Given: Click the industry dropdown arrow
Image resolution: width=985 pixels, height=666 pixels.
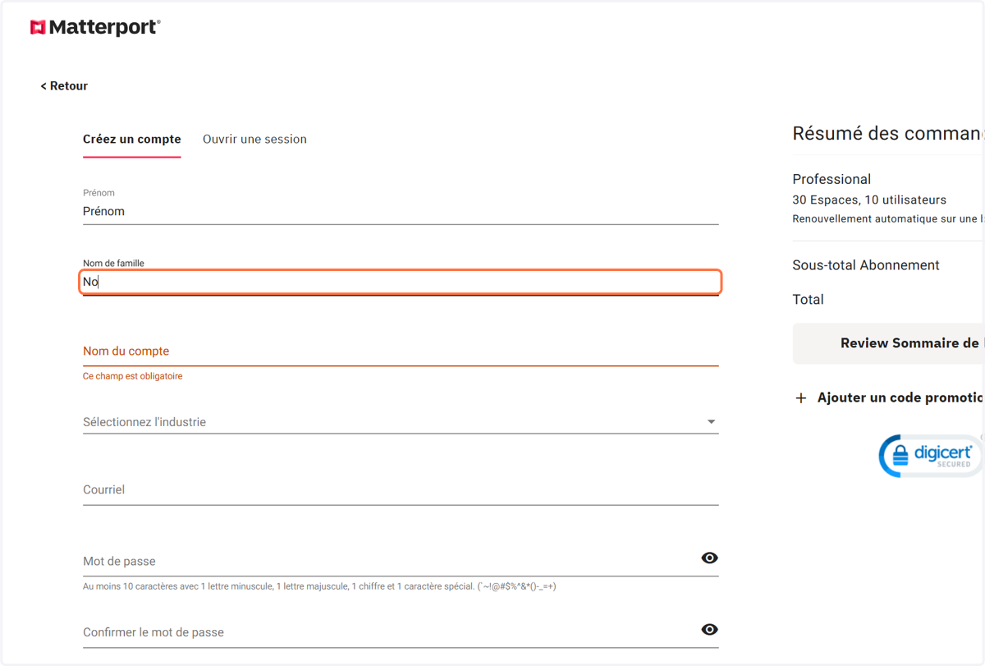Looking at the screenshot, I should point(711,422).
